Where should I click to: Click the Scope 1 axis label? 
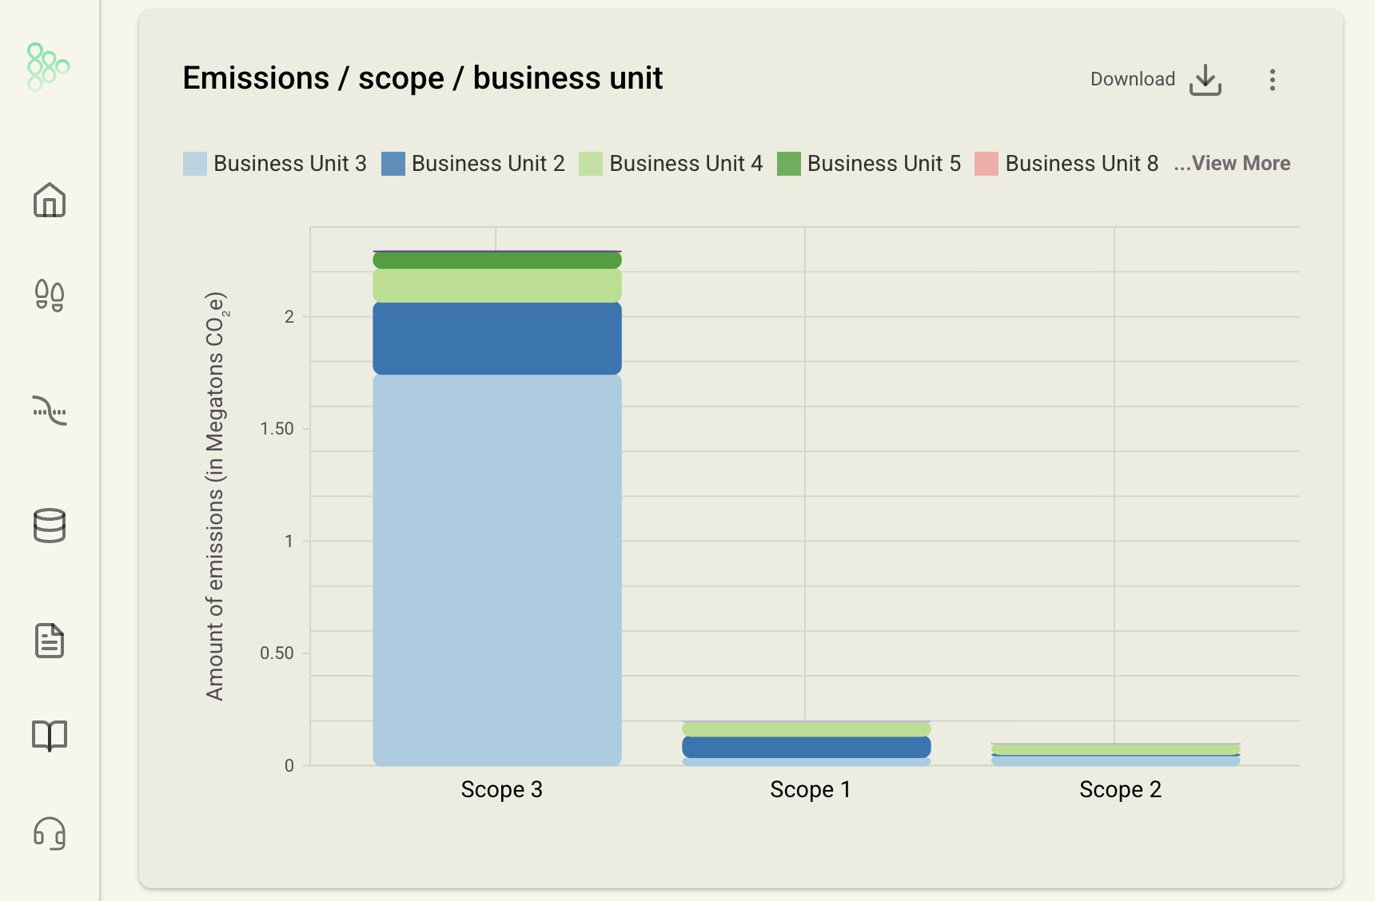coord(811,790)
